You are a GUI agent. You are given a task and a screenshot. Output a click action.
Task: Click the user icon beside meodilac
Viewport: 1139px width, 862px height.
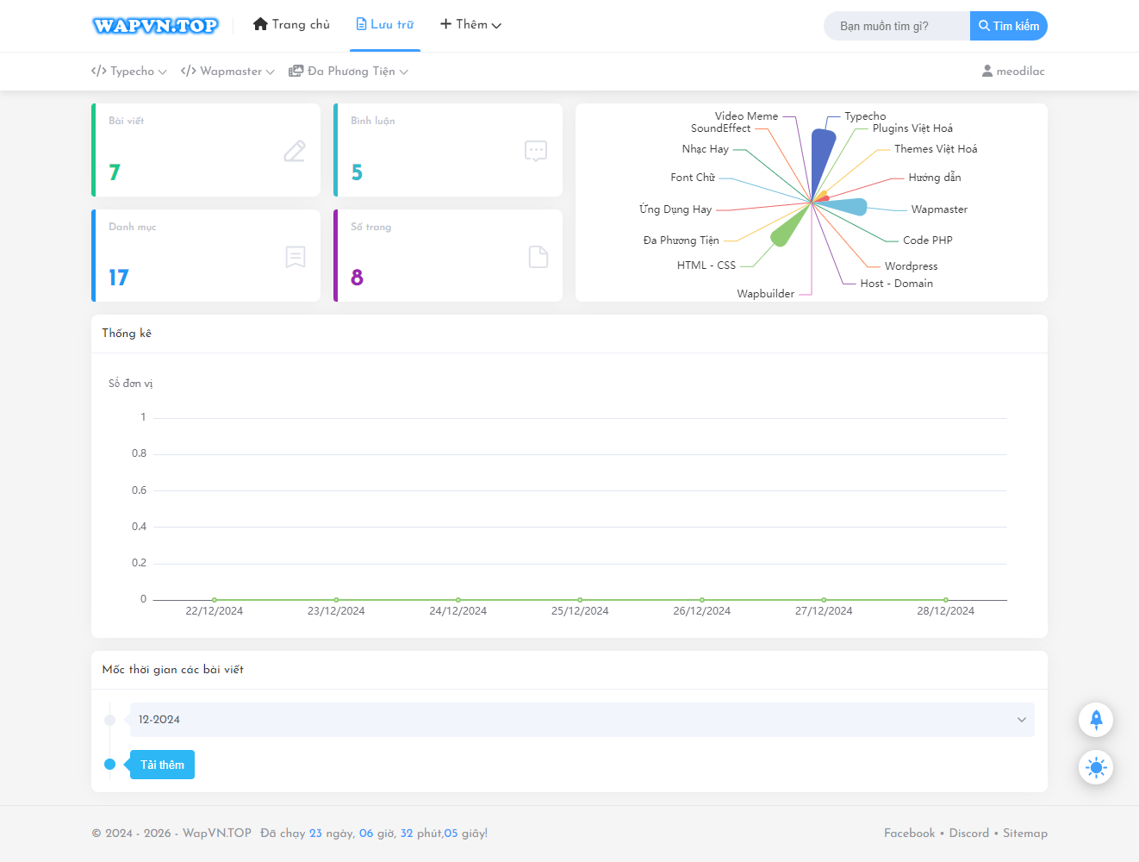tap(987, 71)
